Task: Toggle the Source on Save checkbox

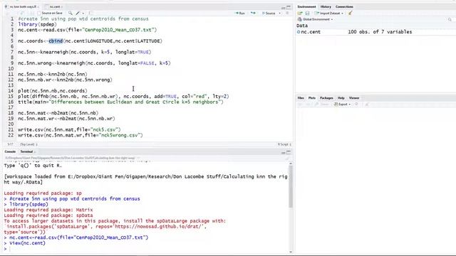Action: 39,13
